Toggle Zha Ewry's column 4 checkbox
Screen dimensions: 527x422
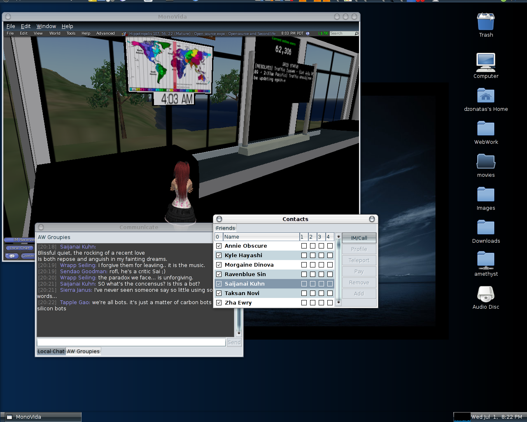[330, 303]
